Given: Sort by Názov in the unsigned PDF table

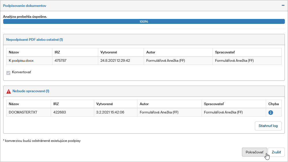Looking at the screenshot, I should point(14,52).
